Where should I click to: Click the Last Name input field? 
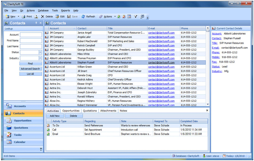[x=31, y=46]
